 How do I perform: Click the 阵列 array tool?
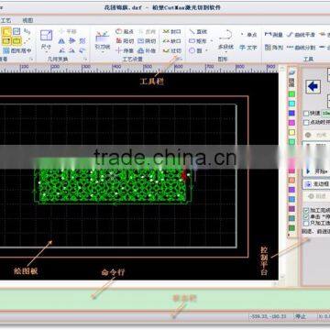tap(274, 48)
